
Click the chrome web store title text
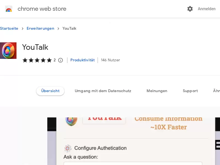coord(42,9)
